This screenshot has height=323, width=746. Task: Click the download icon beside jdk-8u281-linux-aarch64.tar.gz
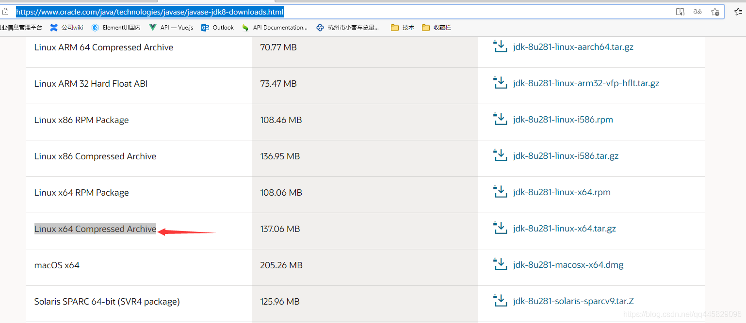click(500, 46)
